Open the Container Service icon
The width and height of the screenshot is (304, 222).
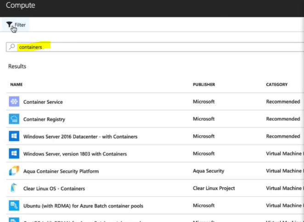14,102
